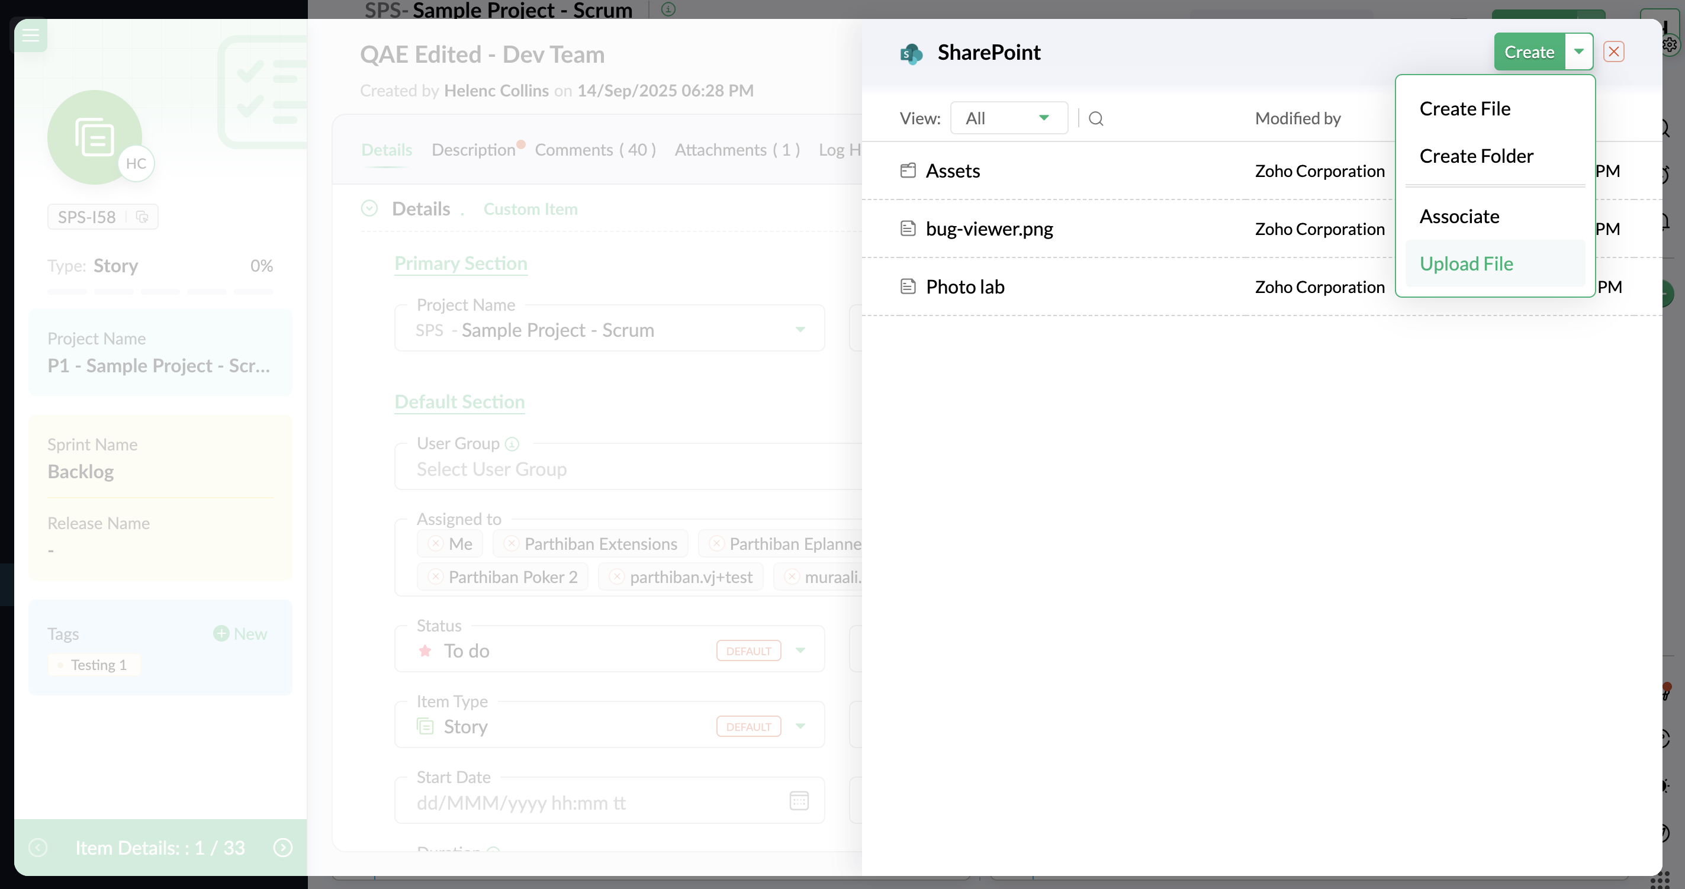Image resolution: width=1685 pixels, height=889 pixels.
Task: Close the SharePoint panel
Action: click(x=1614, y=51)
